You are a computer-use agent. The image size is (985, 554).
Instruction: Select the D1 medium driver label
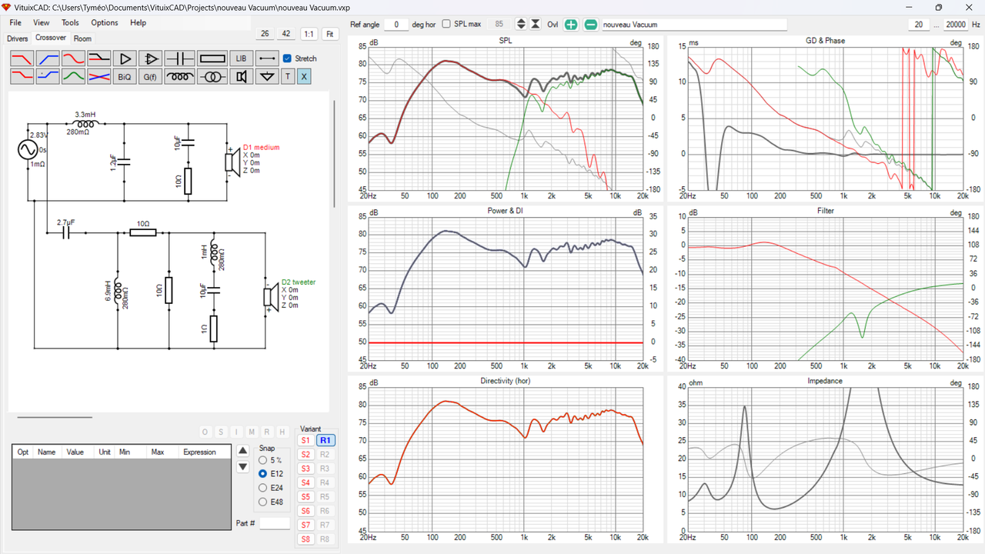(x=261, y=147)
